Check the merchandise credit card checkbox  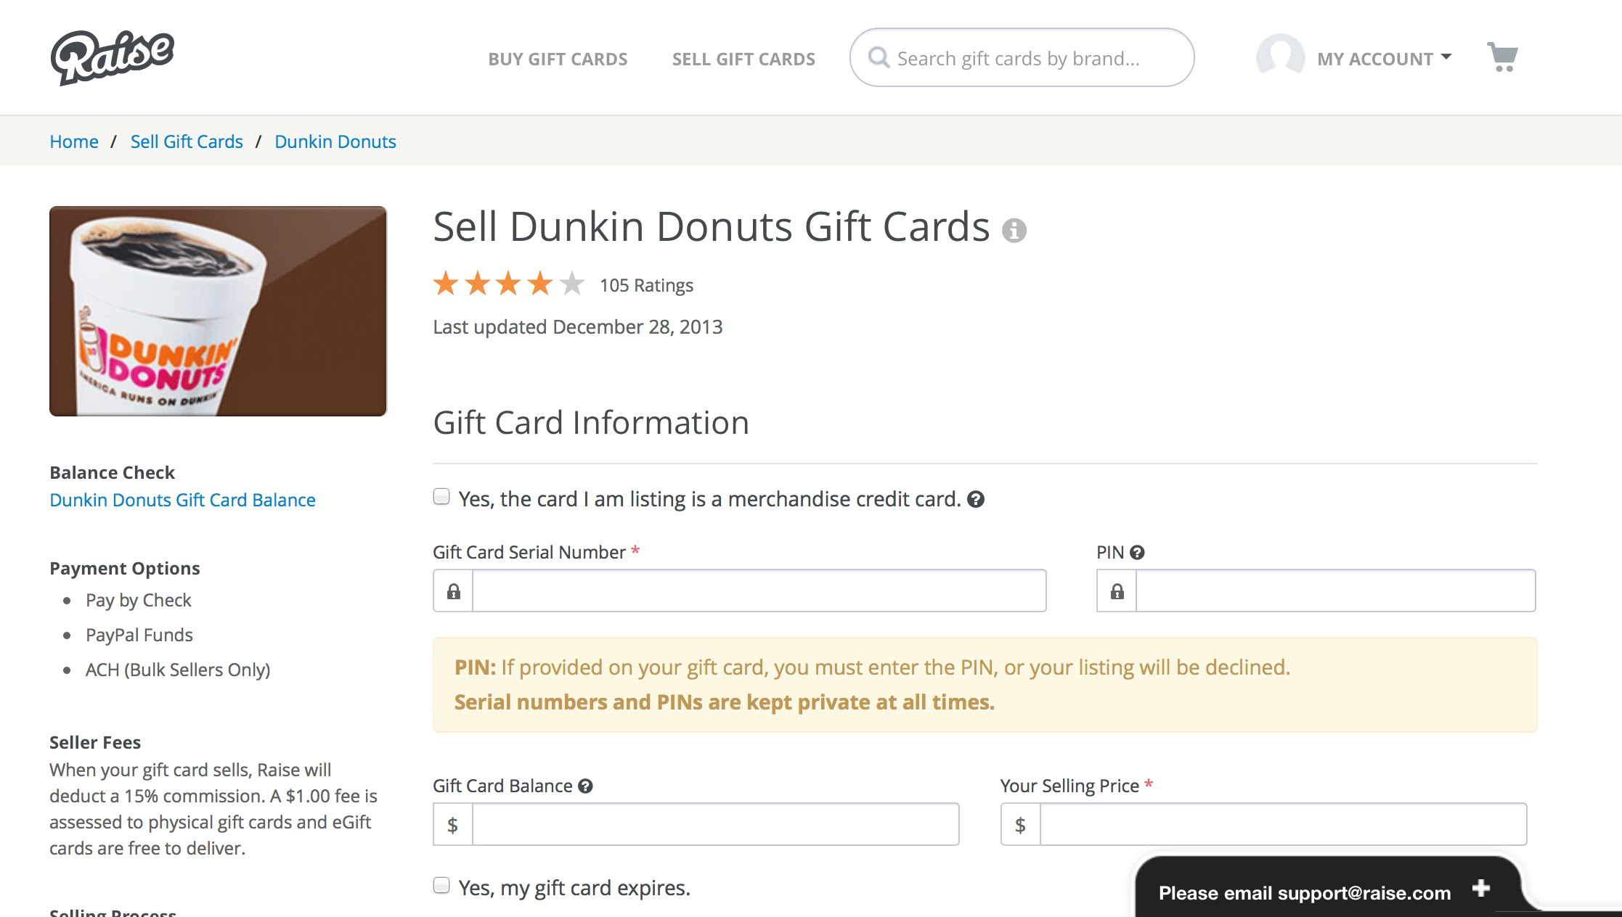441,497
